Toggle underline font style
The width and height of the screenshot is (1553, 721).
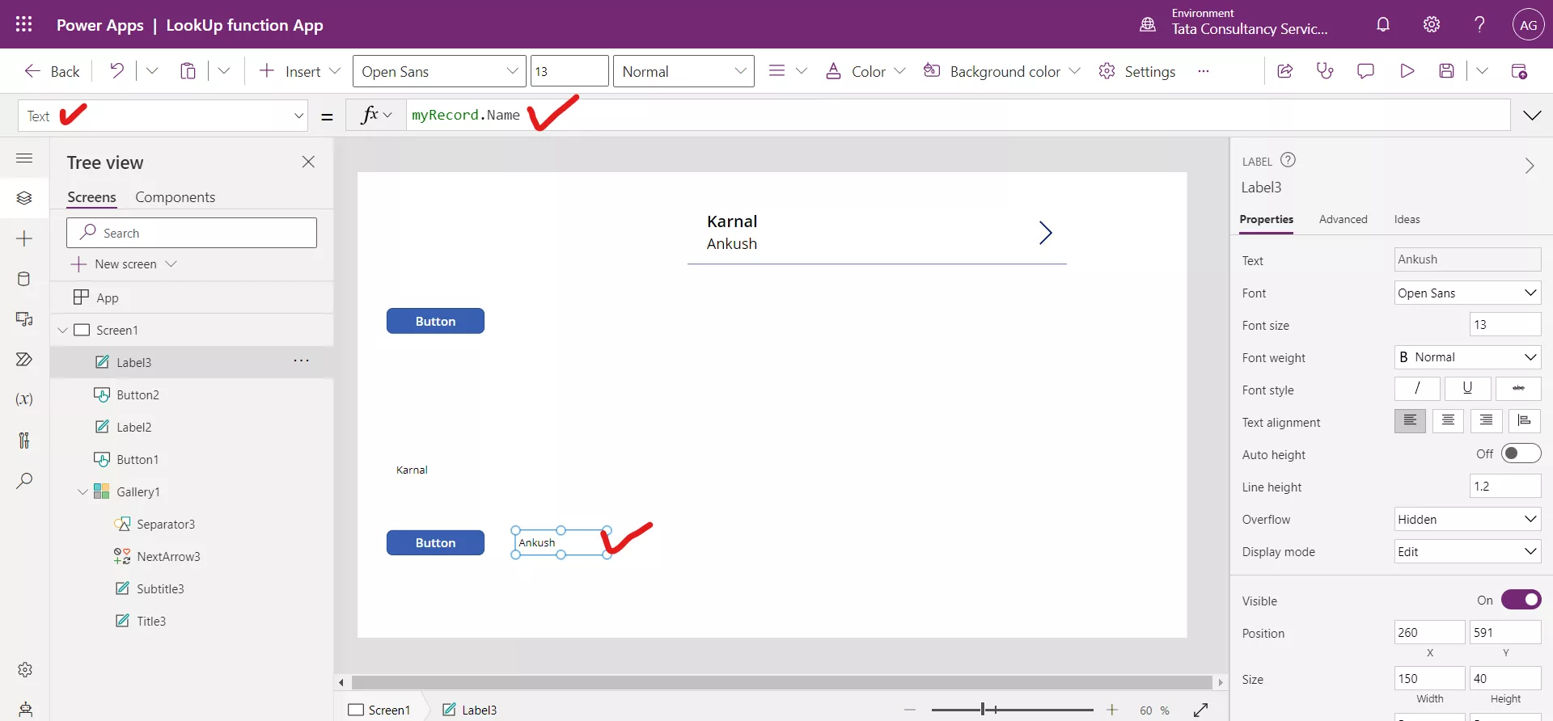coord(1467,389)
